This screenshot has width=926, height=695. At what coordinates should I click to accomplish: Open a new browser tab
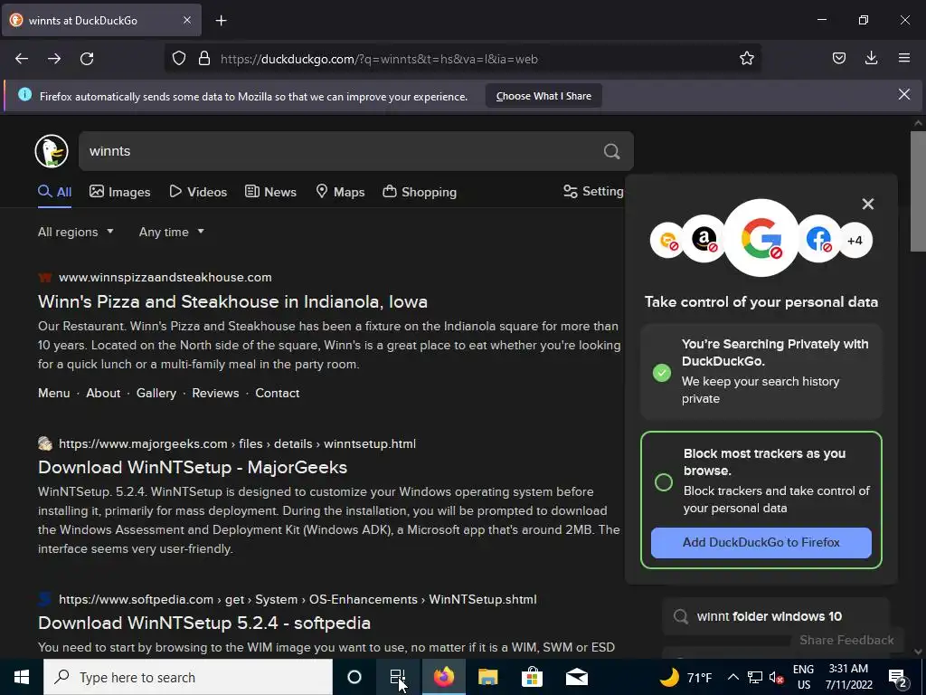(221, 21)
